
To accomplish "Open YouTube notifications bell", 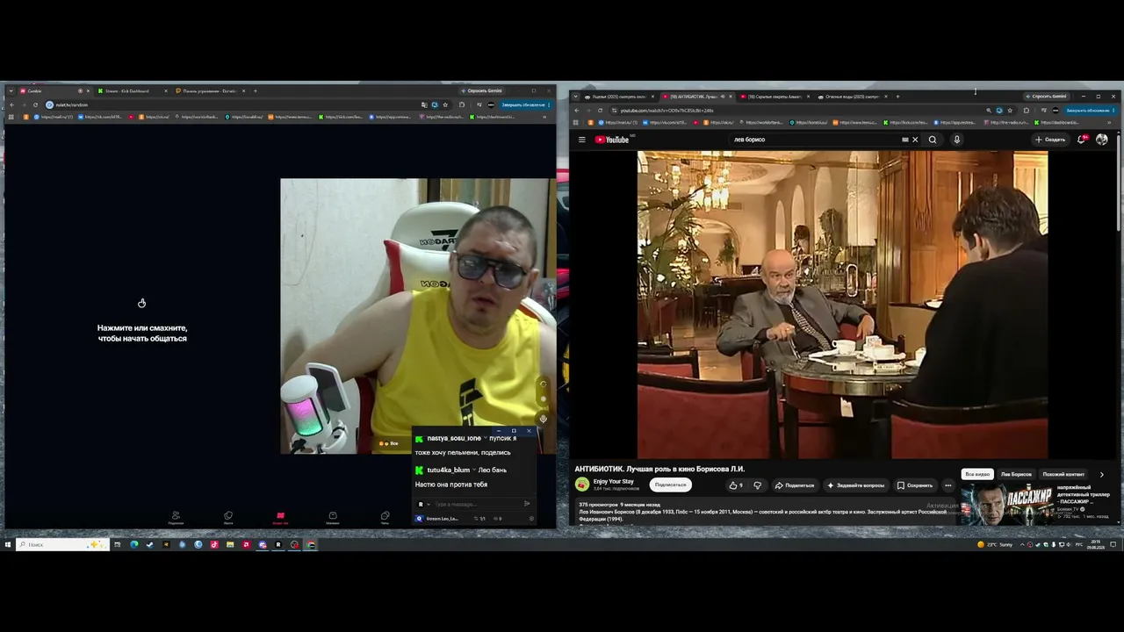I will coord(1083,140).
